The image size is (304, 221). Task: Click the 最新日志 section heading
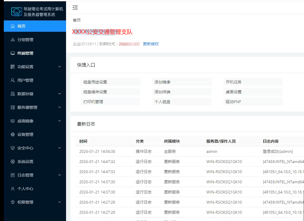coord(86,124)
